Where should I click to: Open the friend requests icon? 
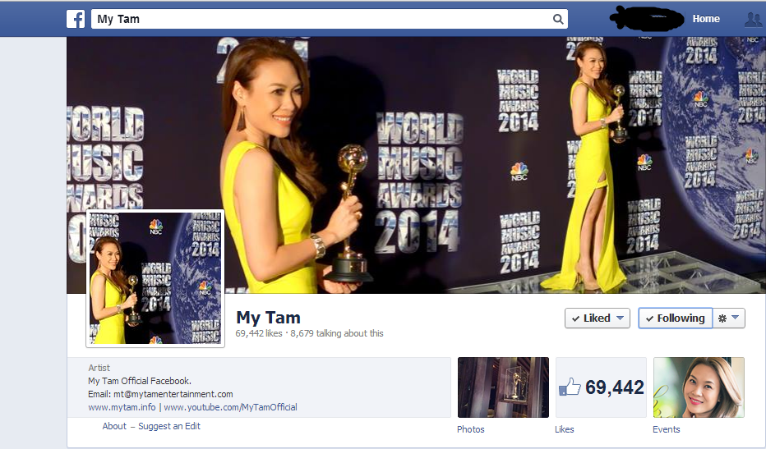coord(753,20)
